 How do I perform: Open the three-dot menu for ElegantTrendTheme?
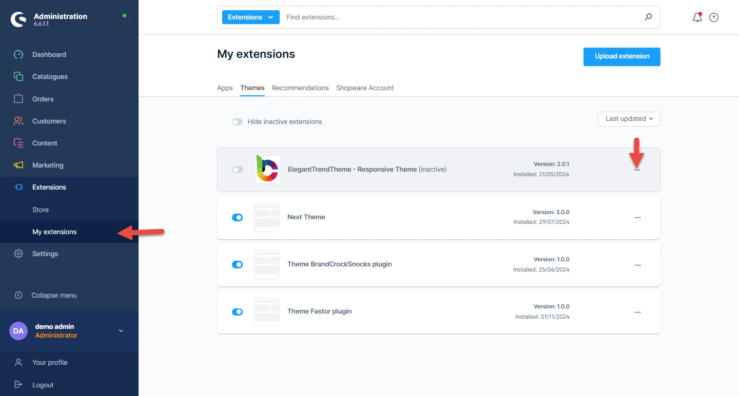[x=637, y=170]
